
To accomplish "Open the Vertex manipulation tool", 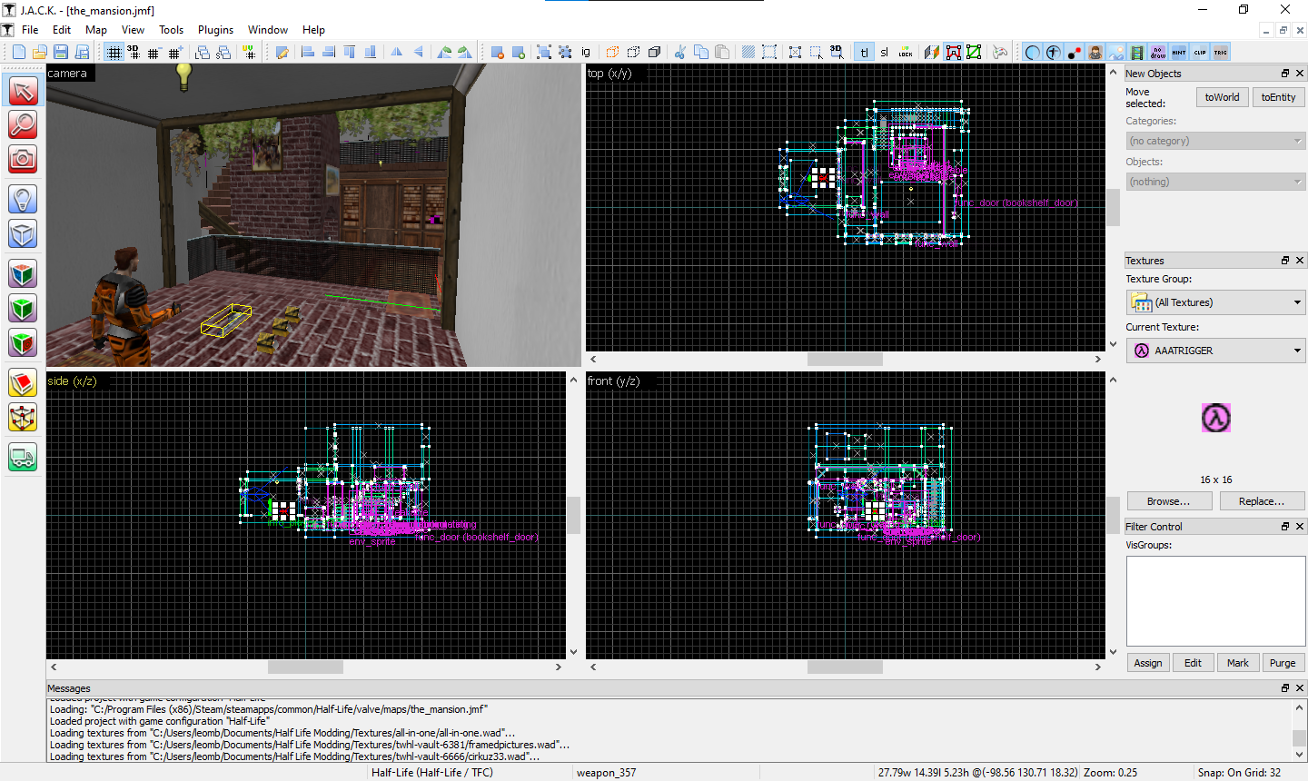I will [x=23, y=418].
